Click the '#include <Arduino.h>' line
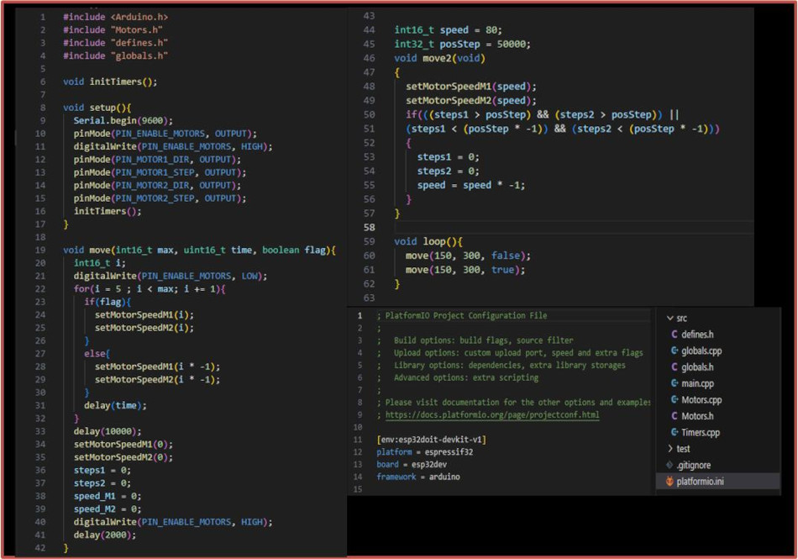The width and height of the screenshot is (798, 559). [116, 17]
